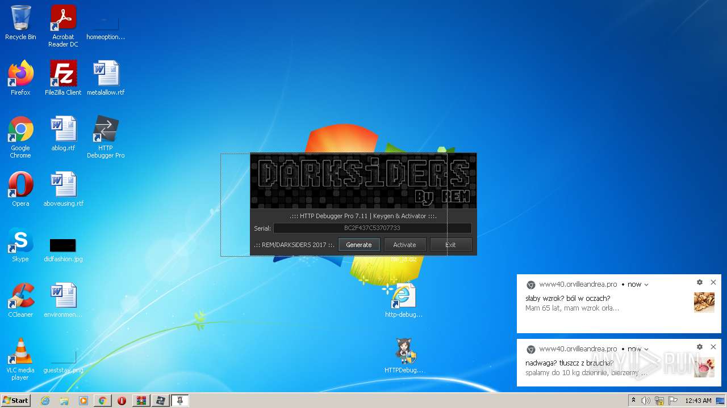
Task: Open the network status tray icon
Action: [x=659, y=401]
